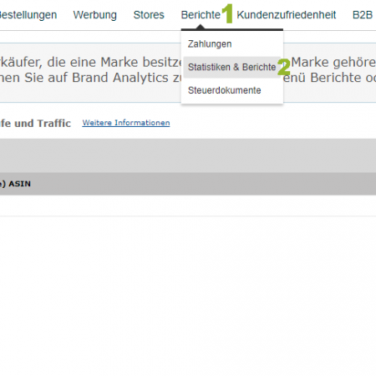The width and height of the screenshot is (376, 376).
Task: Click the light gray band above the ASIN header
Action: 188,155
